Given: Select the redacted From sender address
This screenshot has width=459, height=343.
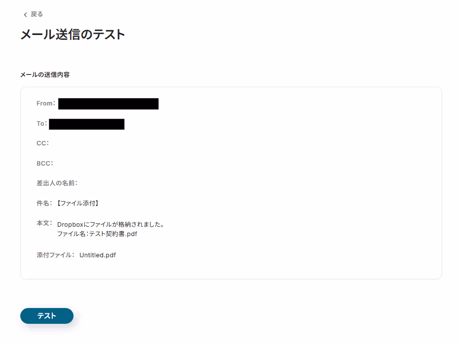Looking at the screenshot, I should (x=108, y=104).
